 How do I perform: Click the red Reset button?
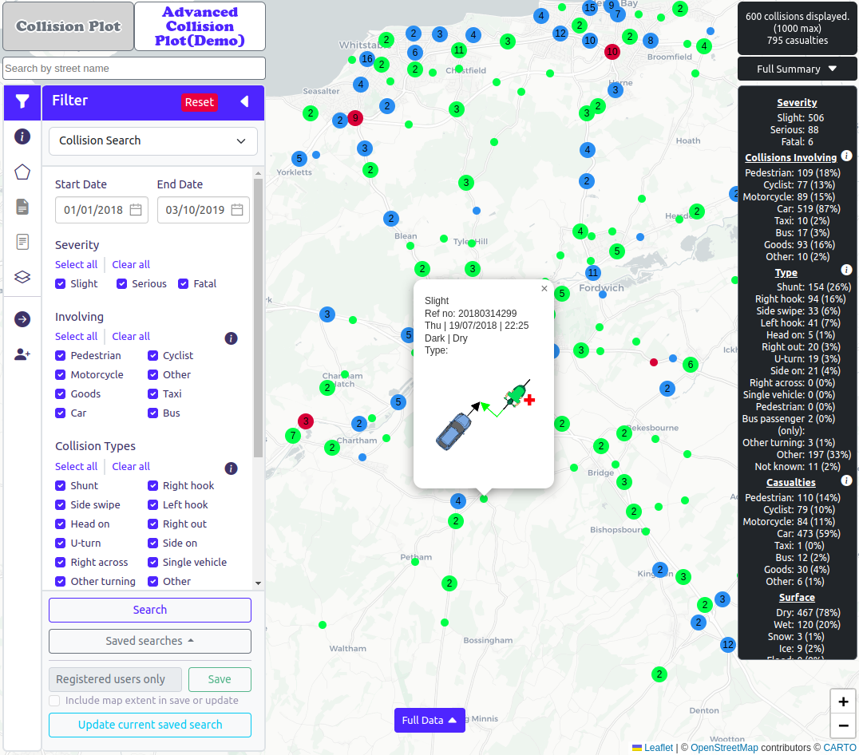tap(199, 102)
